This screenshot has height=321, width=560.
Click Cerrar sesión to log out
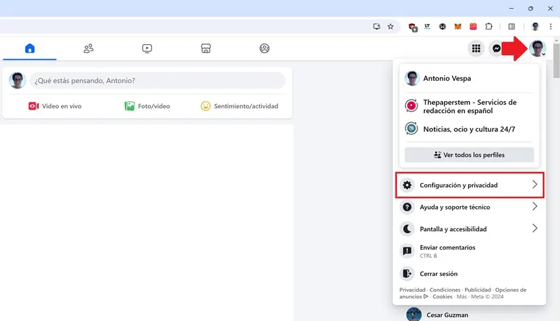point(439,274)
